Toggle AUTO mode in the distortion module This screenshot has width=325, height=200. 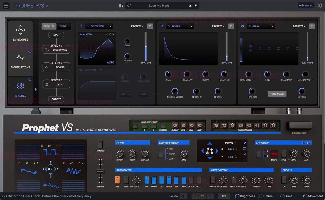pos(110,62)
